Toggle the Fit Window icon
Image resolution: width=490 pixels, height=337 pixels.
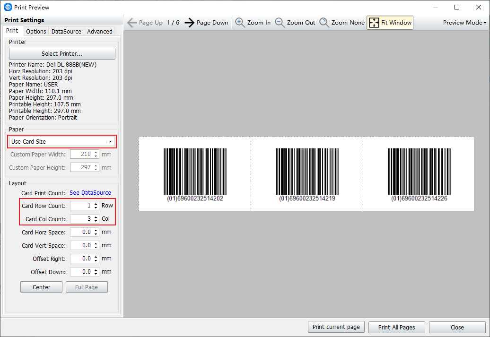click(x=374, y=23)
